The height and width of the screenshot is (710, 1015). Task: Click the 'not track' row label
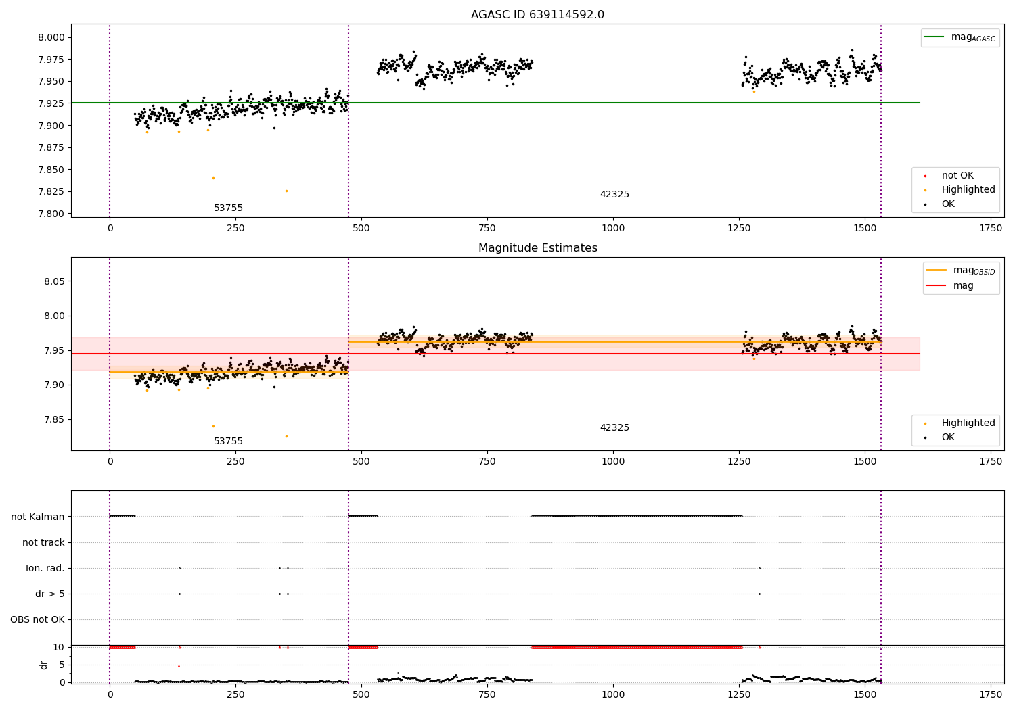(x=43, y=542)
